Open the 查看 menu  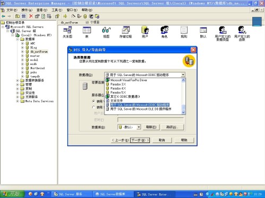[x=42, y=10]
